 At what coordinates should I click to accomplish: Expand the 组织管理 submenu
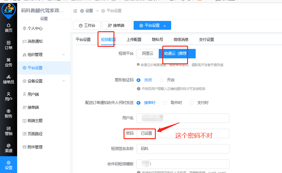[x=64, y=55]
